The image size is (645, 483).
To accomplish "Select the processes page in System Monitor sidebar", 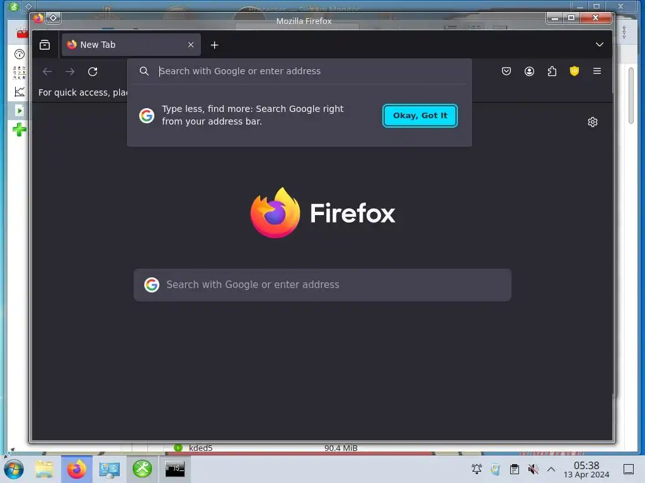I will tap(20, 111).
